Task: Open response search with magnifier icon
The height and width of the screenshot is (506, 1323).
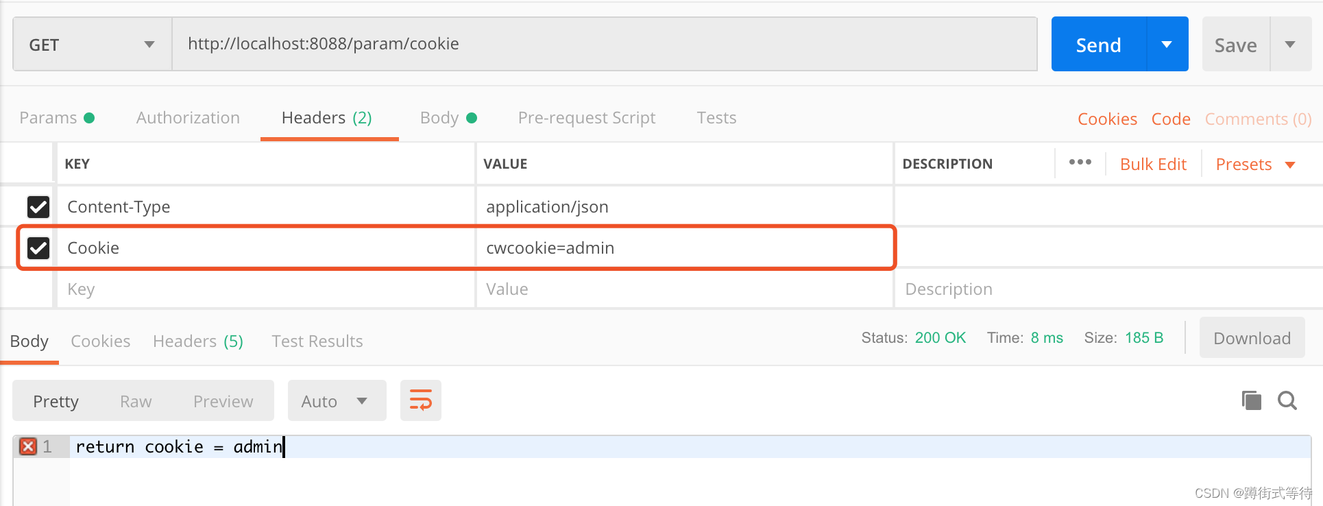Action: pos(1287,400)
